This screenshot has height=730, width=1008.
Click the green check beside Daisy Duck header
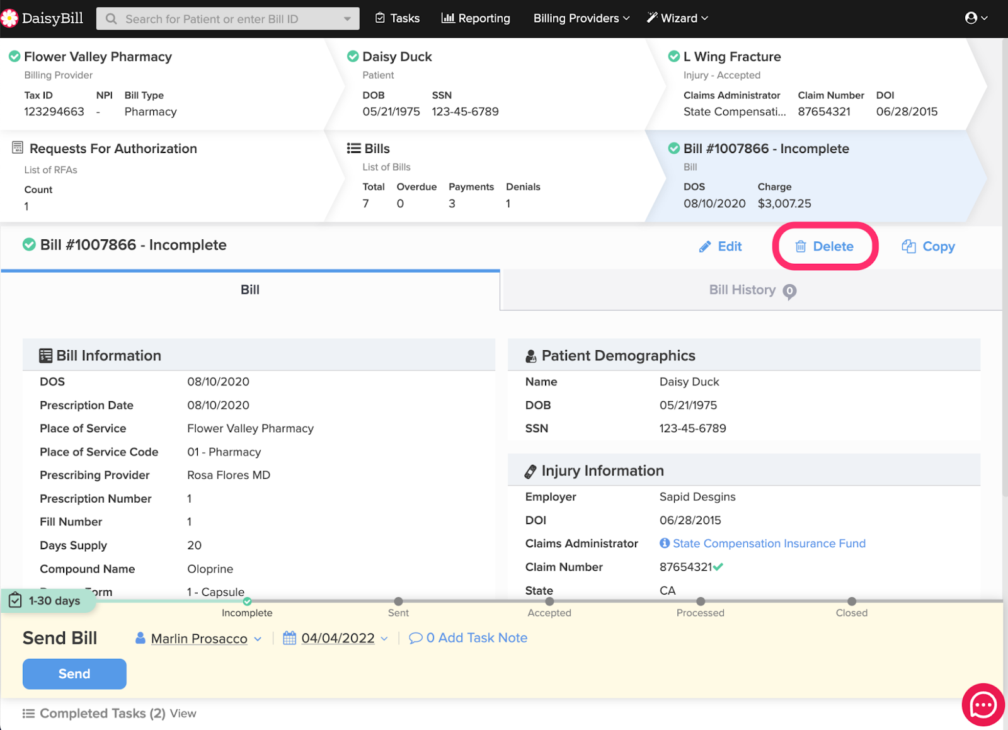(353, 57)
